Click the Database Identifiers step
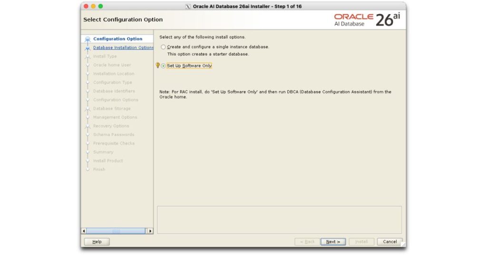The width and height of the screenshot is (487, 255). 114,91
